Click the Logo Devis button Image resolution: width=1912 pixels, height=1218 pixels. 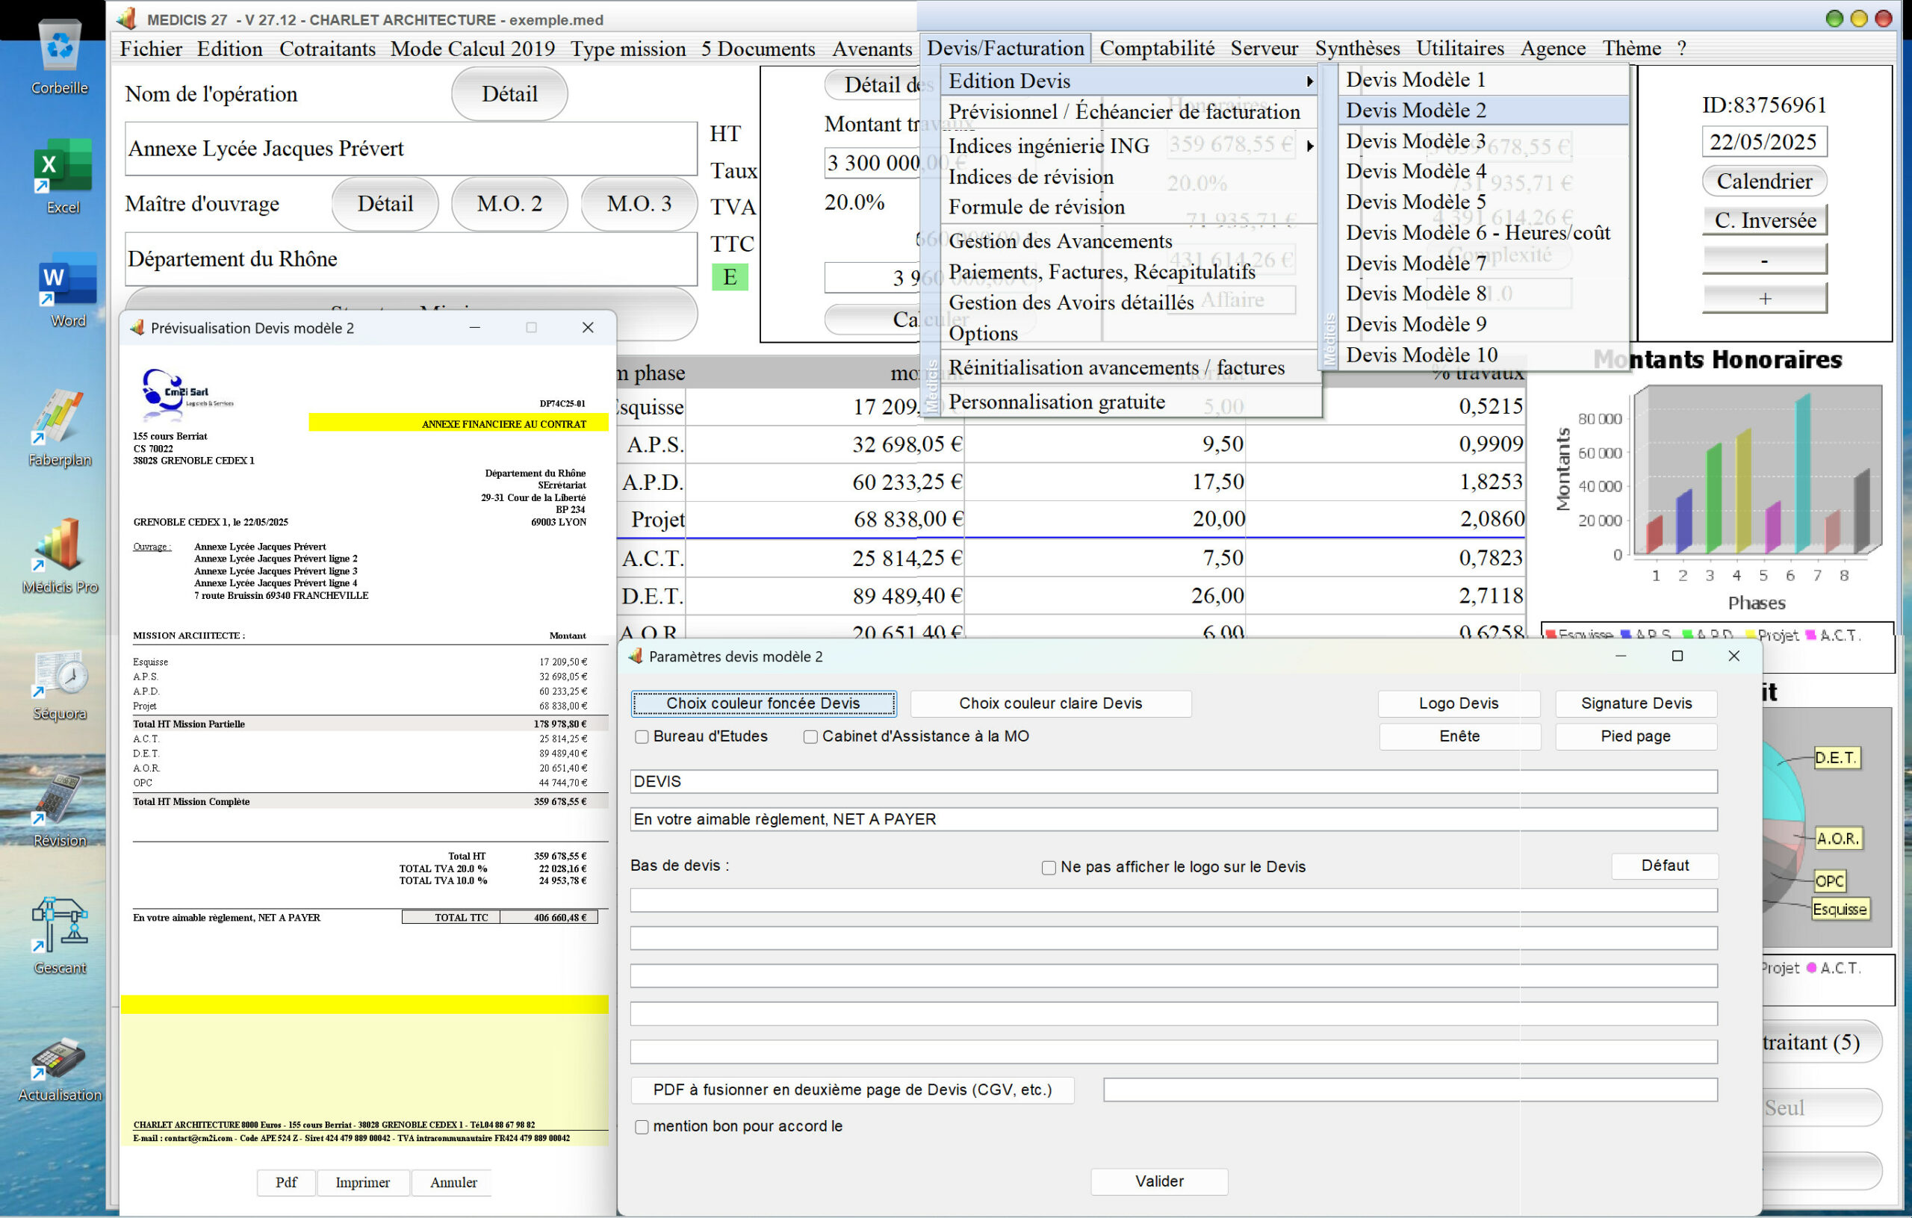click(1459, 703)
